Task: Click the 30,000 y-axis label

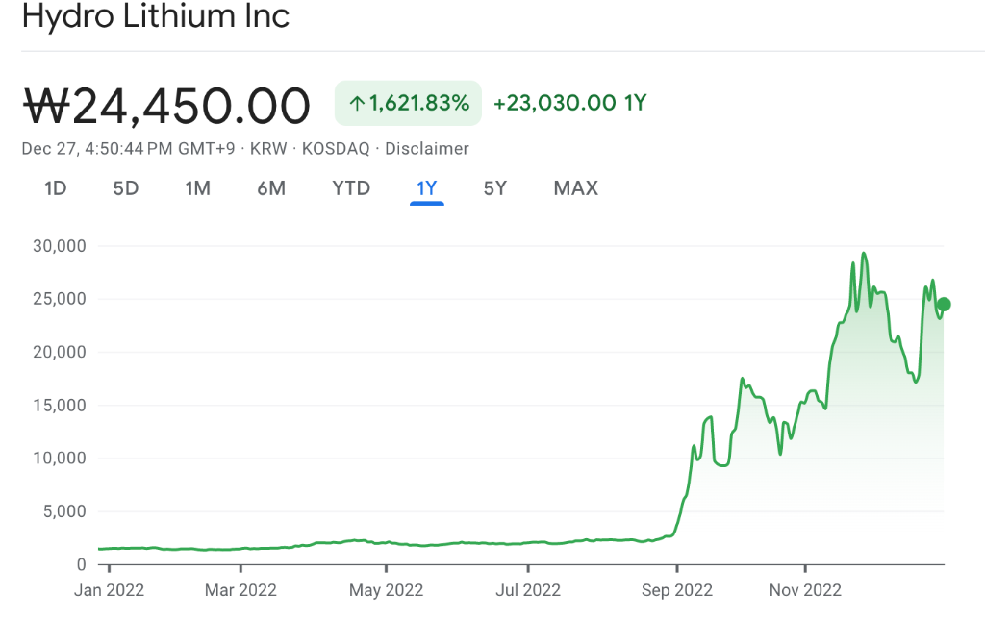Action: tap(60, 246)
